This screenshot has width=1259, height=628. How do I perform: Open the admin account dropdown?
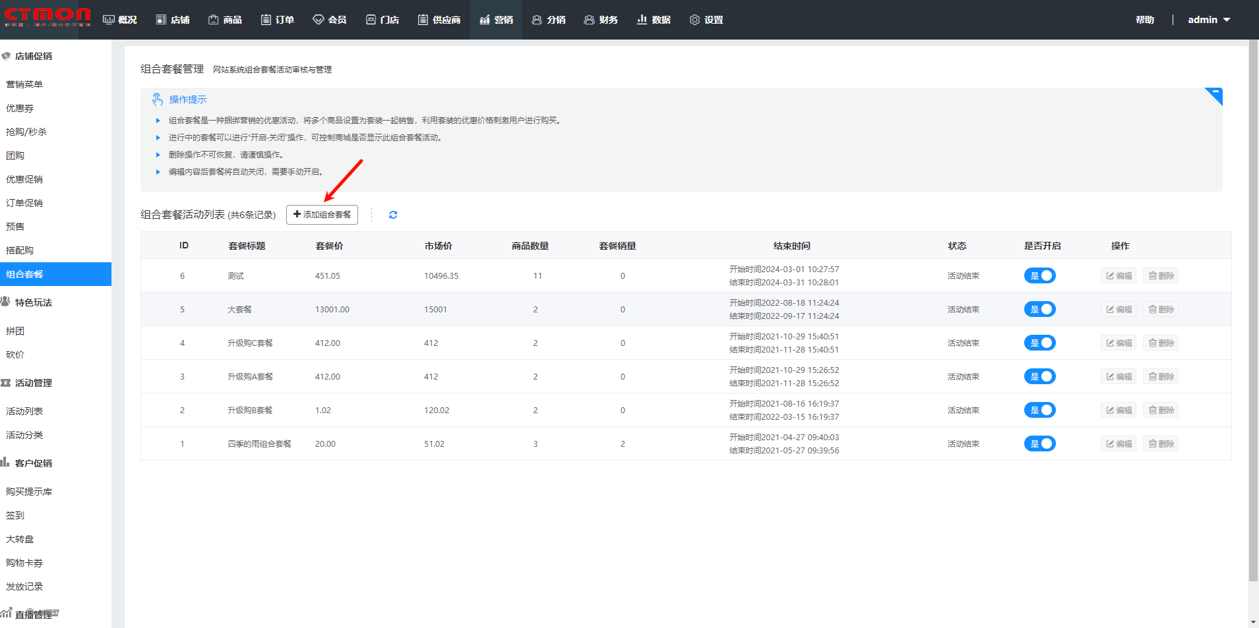pyautogui.click(x=1208, y=20)
